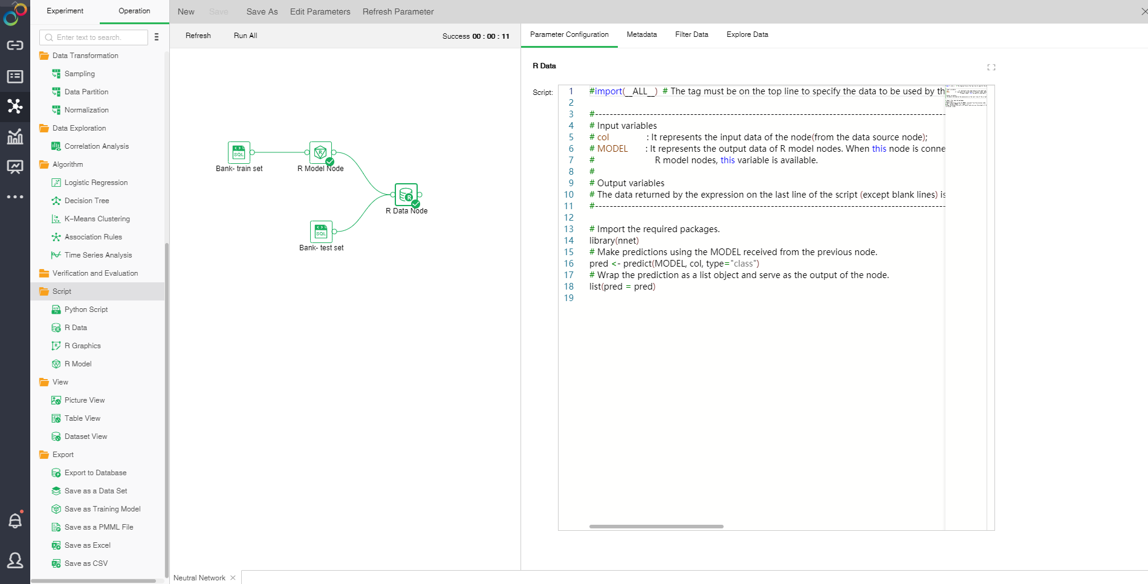Screen dimensions: 1148x584
Task: Collapse the Script folder
Action: [x=44, y=291]
